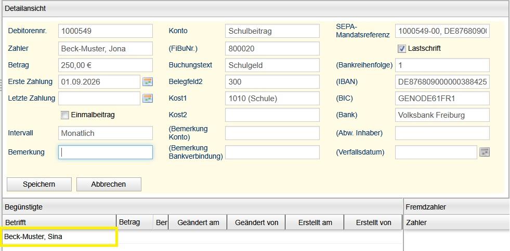Image resolution: width=510 pixels, height=251 pixels.
Task: Click the Geändert von column header
Action: point(256,222)
